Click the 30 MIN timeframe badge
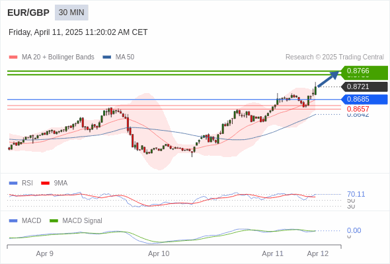390x264 pixels. [x=71, y=13]
